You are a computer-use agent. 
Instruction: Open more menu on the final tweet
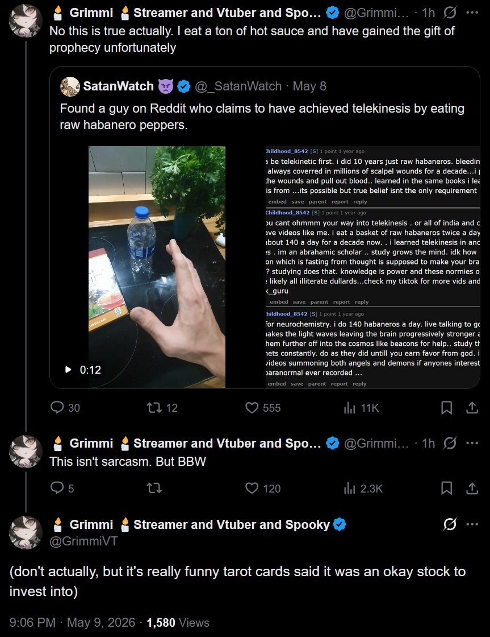[472, 524]
